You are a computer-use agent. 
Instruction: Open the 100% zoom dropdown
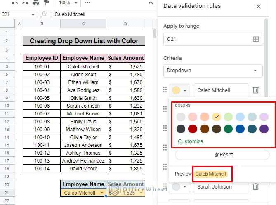68,3
